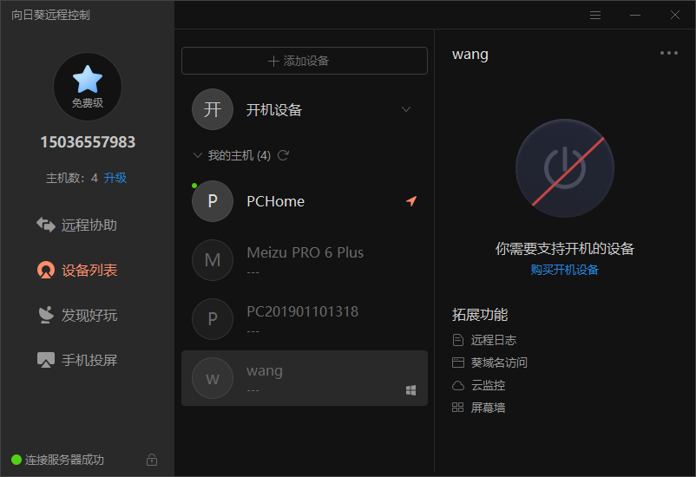Click the 升级 upgrade link

[115, 178]
